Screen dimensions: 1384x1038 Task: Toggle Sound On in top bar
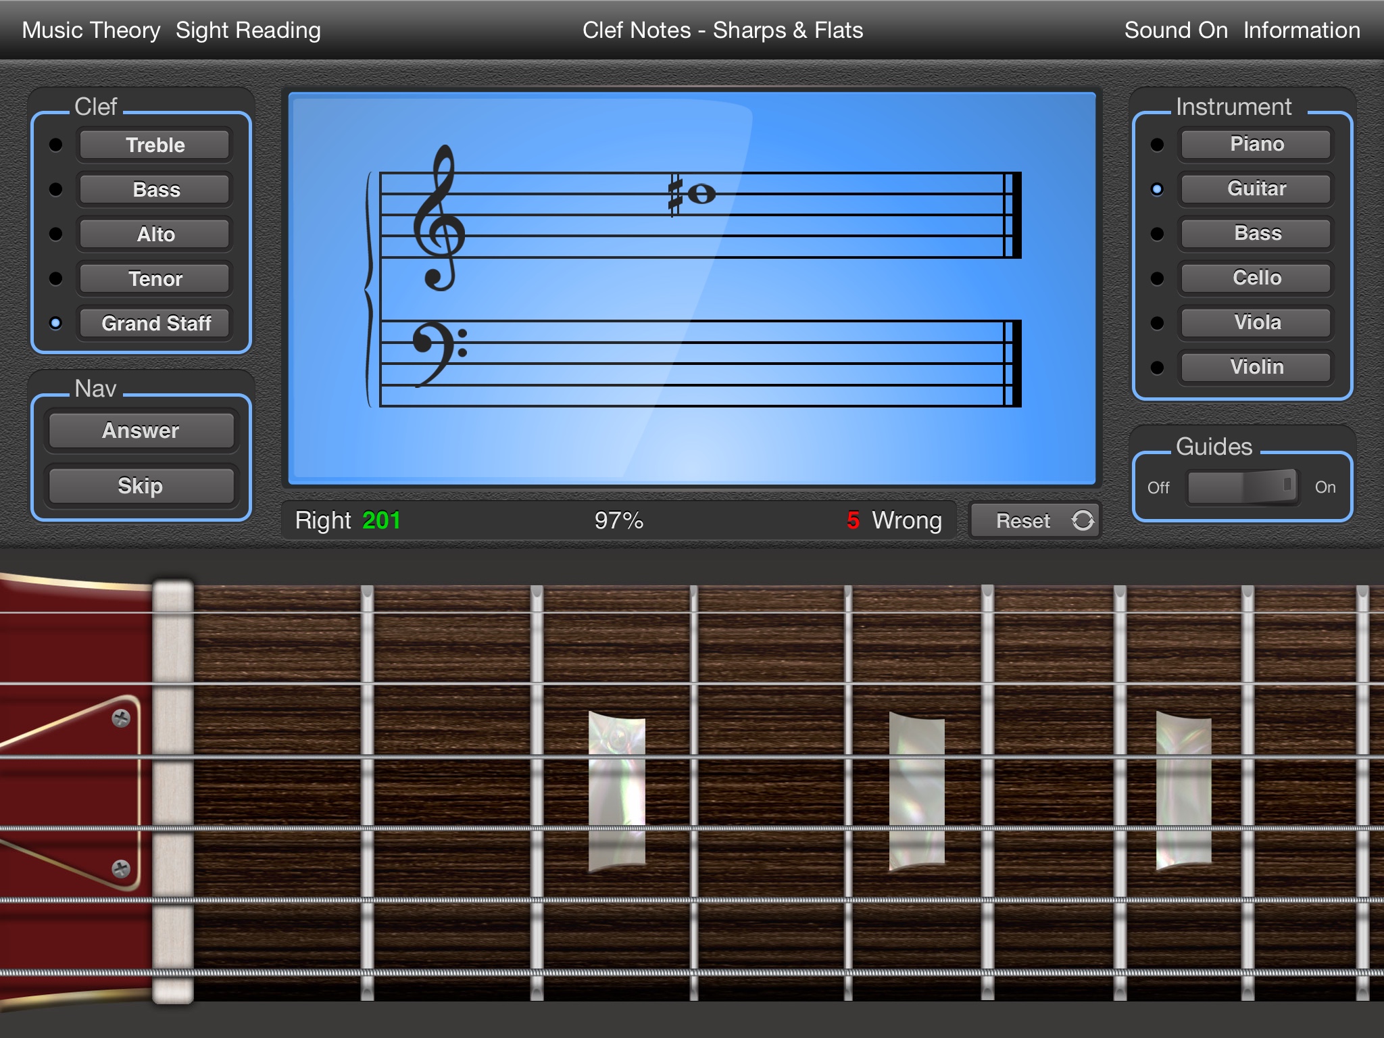coord(1175,30)
